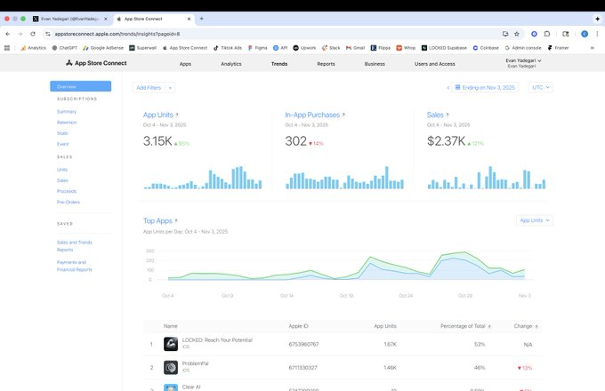Open the Slack bookmark
The image size is (605, 391).
[331, 48]
